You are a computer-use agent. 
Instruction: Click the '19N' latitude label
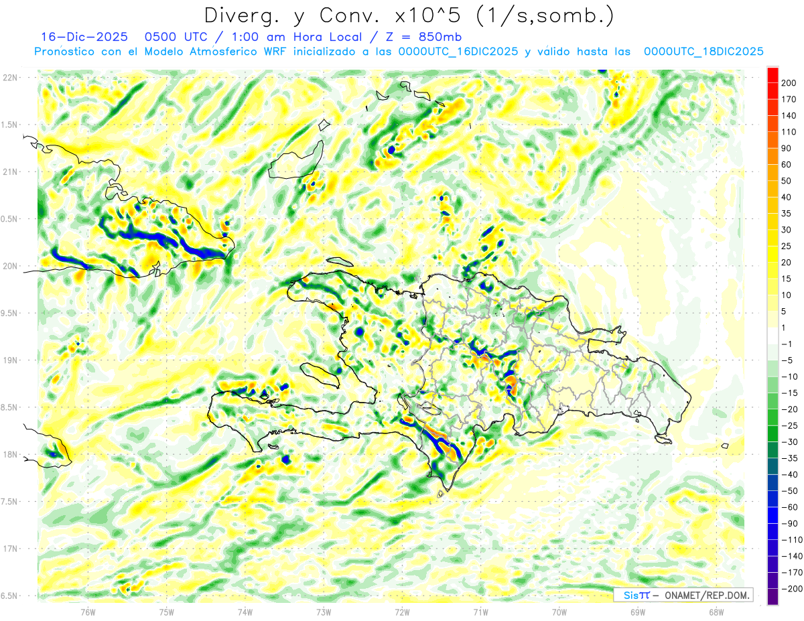coord(10,360)
